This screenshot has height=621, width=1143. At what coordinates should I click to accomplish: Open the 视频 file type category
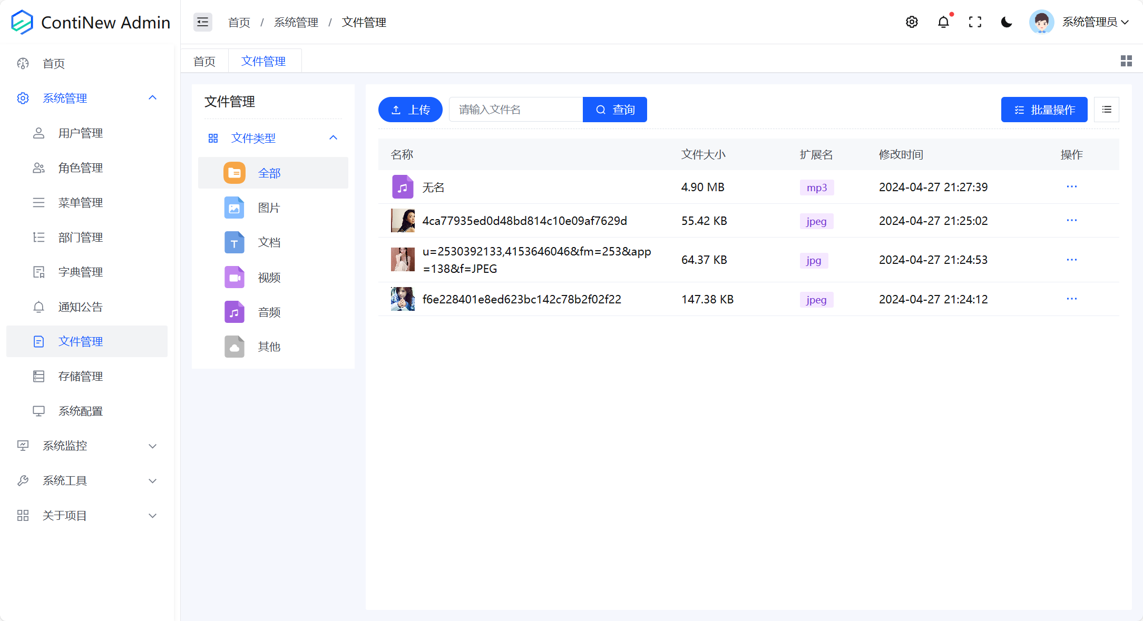[x=269, y=277]
